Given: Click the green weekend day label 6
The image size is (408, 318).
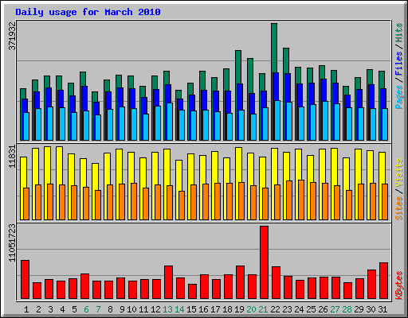Looking at the screenshot, I should pyautogui.click(x=86, y=309).
